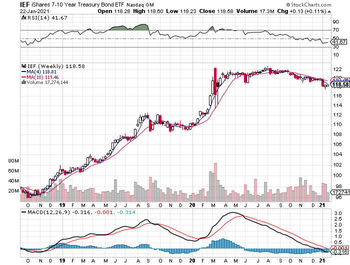
Task: Click the MA(10) 119.46 legend entry
Action: click(x=43, y=77)
